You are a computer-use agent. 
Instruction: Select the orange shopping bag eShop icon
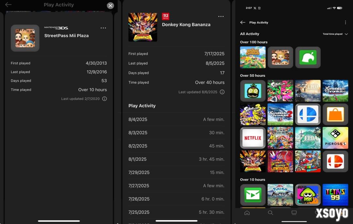(335, 114)
